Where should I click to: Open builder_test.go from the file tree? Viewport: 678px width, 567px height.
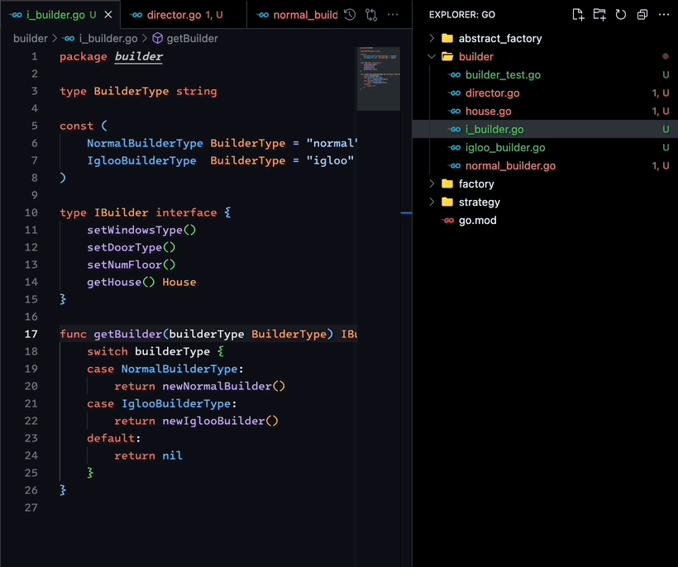click(496, 74)
